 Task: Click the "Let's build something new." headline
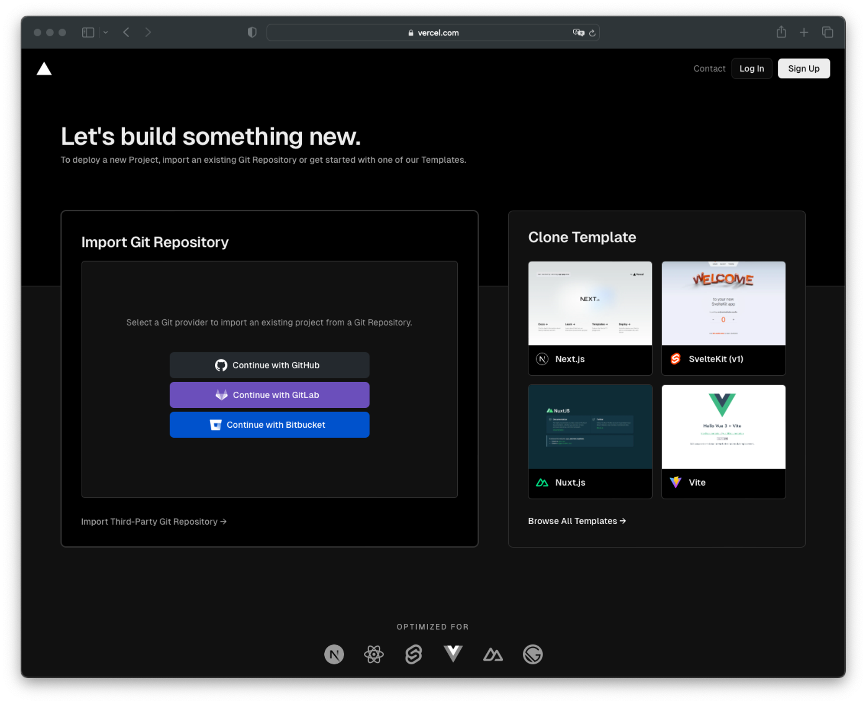[x=210, y=136]
